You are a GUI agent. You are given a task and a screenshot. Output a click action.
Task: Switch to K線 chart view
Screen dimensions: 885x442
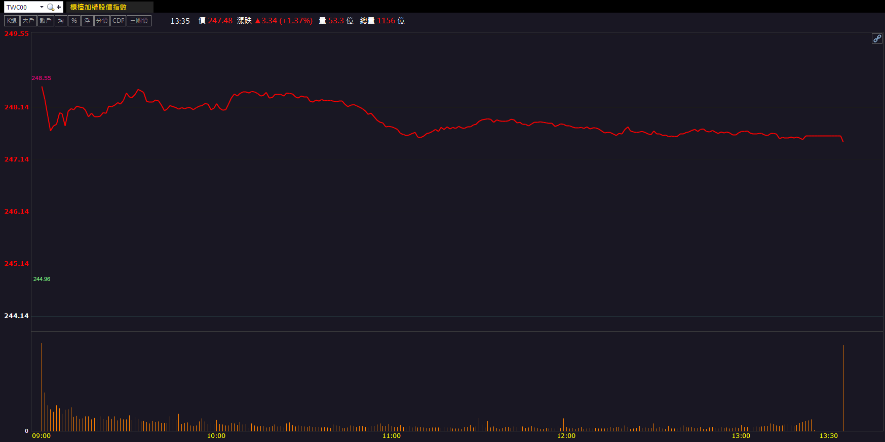12,21
